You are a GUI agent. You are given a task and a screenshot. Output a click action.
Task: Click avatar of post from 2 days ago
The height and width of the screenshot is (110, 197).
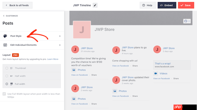coord(157,49)
